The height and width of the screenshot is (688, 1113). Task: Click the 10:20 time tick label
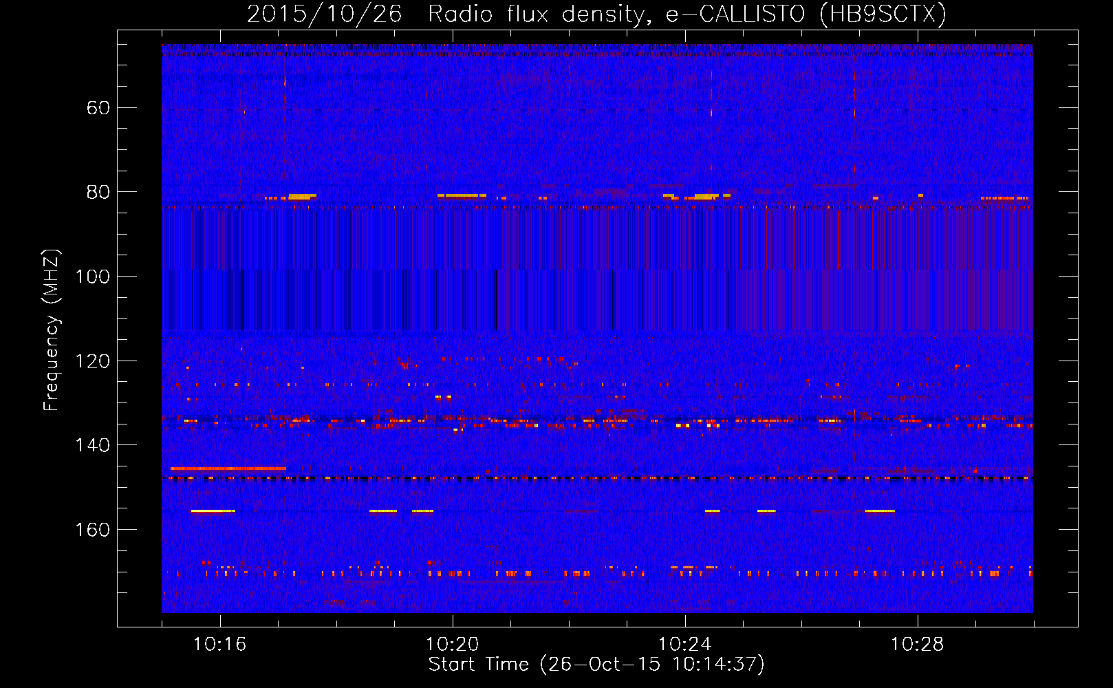(x=453, y=645)
